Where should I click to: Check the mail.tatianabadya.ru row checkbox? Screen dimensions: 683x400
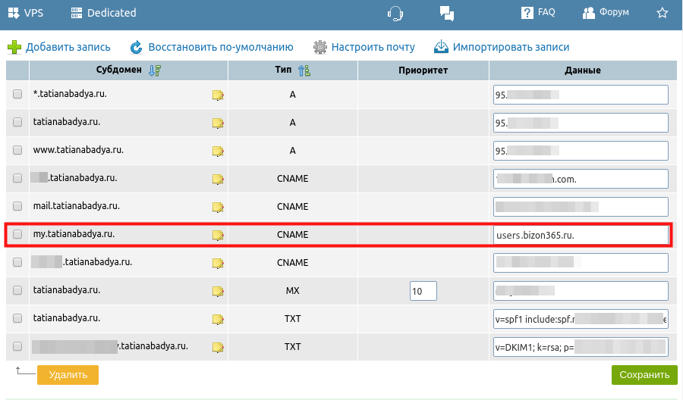tap(17, 207)
